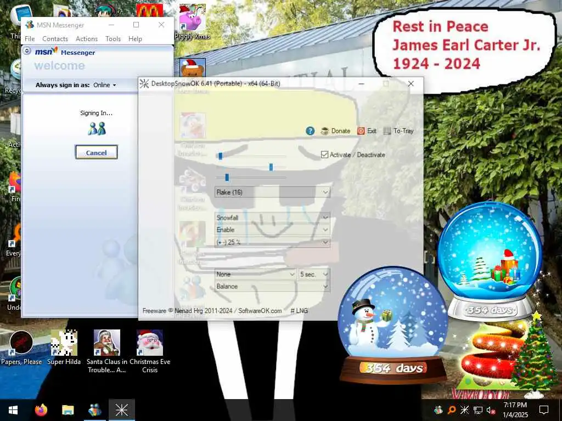Open the Flake (16) dropdown
The image size is (562, 421).
tap(272, 192)
